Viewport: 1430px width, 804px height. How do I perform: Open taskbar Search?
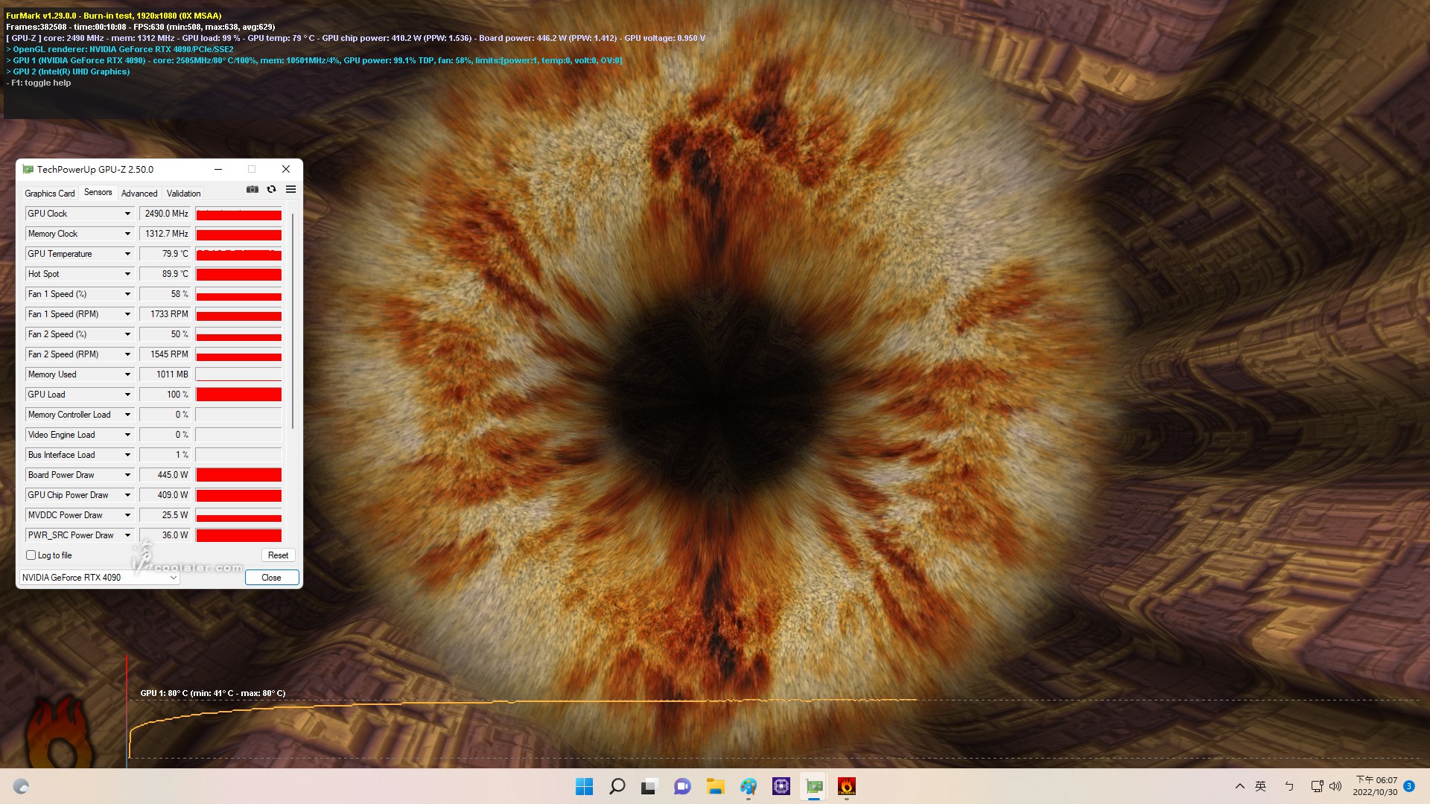tap(617, 786)
